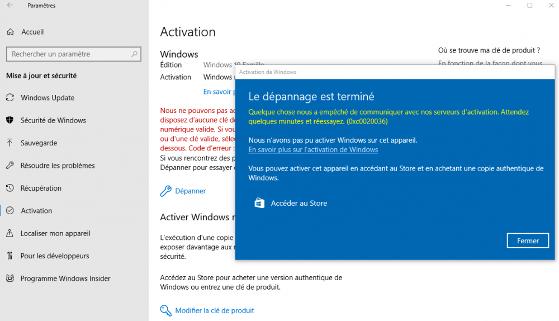
Task: Click 'Où se trouve ma clé de produit ?'
Action: (489, 50)
